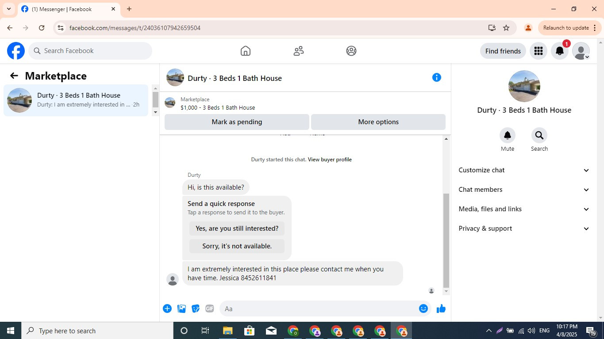Open listing thumbnail in right panel
604x339 pixels.
pyautogui.click(x=524, y=86)
